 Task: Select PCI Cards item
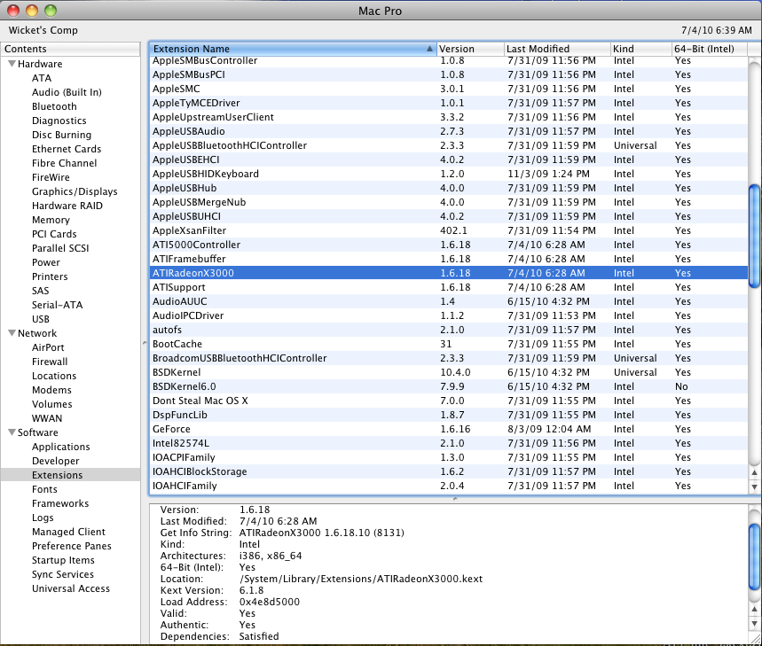click(x=54, y=234)
